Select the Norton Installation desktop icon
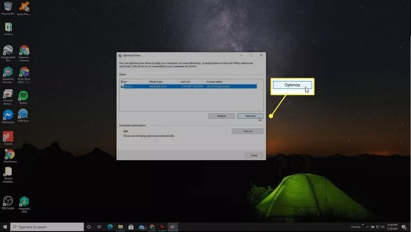 pyautogui.click(x=8, y=175)
